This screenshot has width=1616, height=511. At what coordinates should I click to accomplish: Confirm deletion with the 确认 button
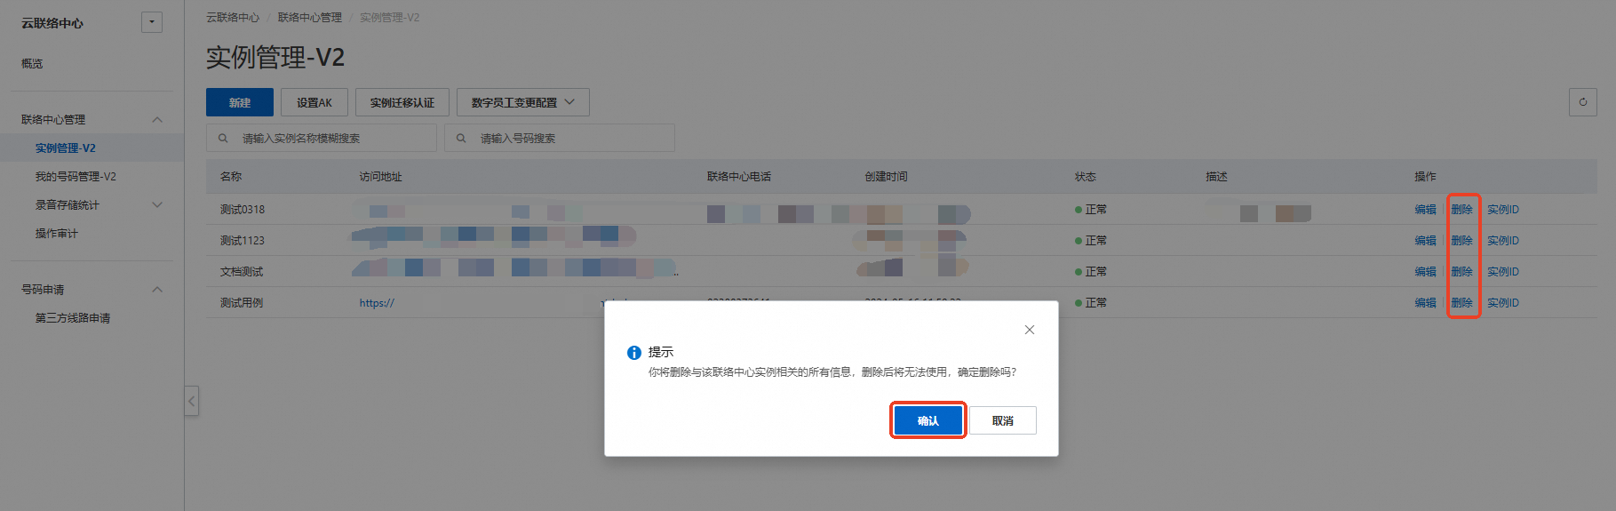(928, 420)
